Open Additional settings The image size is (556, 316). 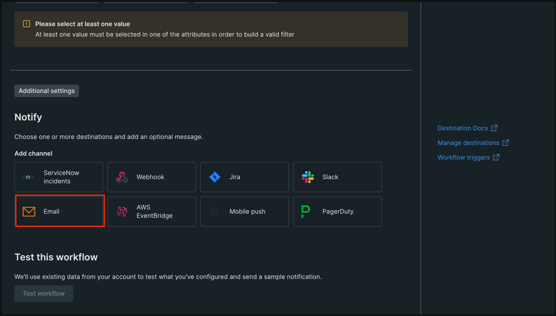pos(47,91)
